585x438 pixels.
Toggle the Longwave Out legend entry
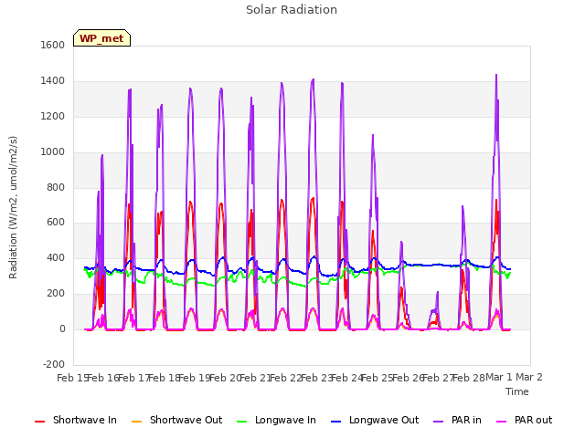point(375,420)
